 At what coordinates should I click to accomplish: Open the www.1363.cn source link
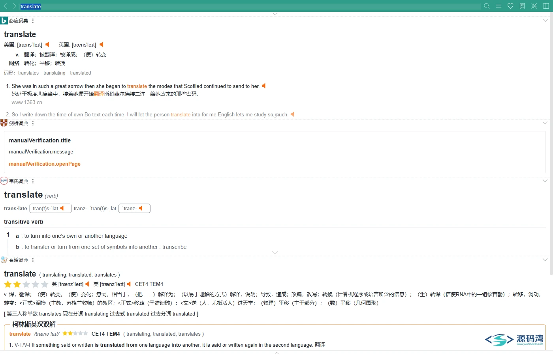coord(27,103)
